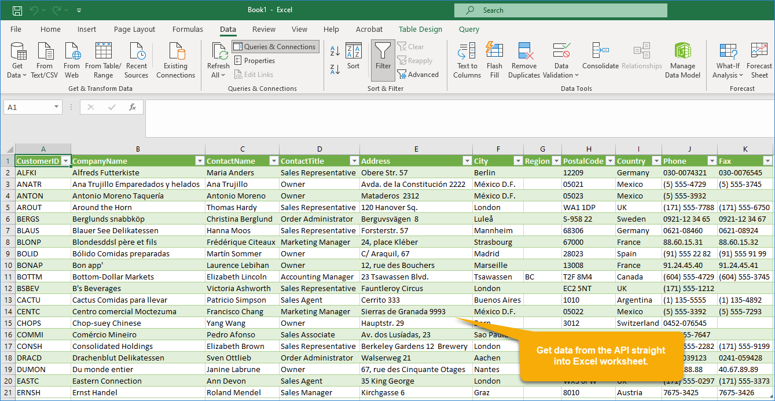Open Data Validation
The image size is (775, 401).
tap(561, 60)
